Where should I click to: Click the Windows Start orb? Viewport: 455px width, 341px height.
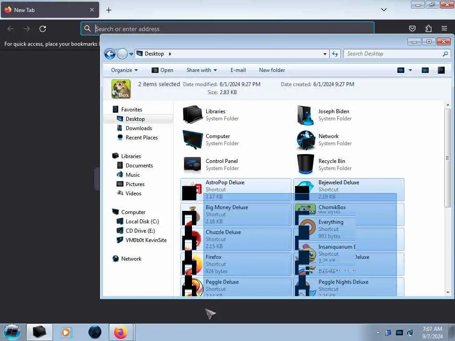click(12, 332)
